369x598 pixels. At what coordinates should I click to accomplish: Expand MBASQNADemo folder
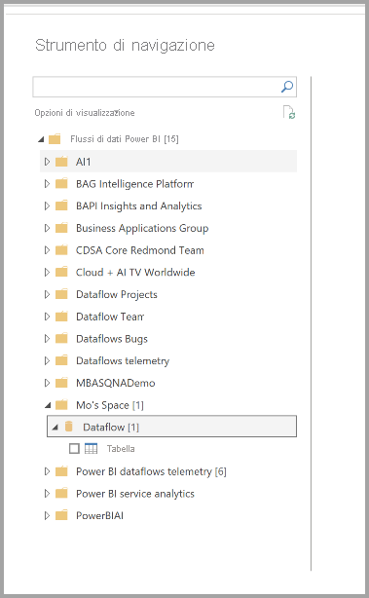pyautogui.click(x=48, y=383)
